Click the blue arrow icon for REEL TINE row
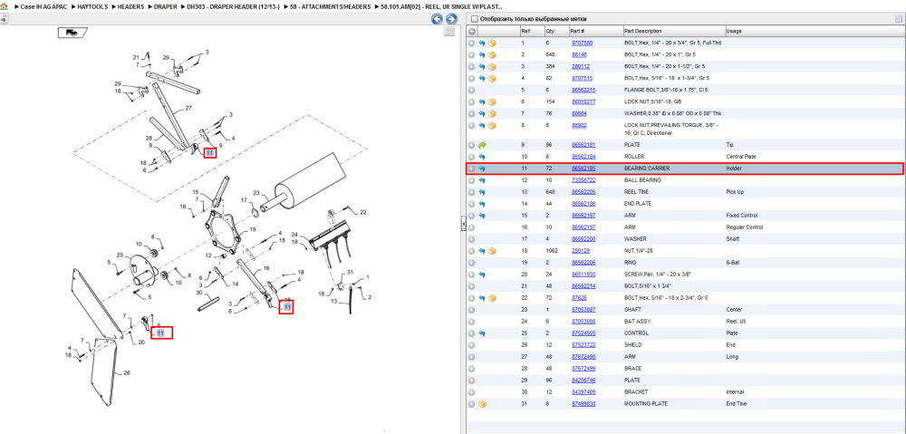Image resolution: width=906 pixels, height=434 pixels. (x=481, y=192)
